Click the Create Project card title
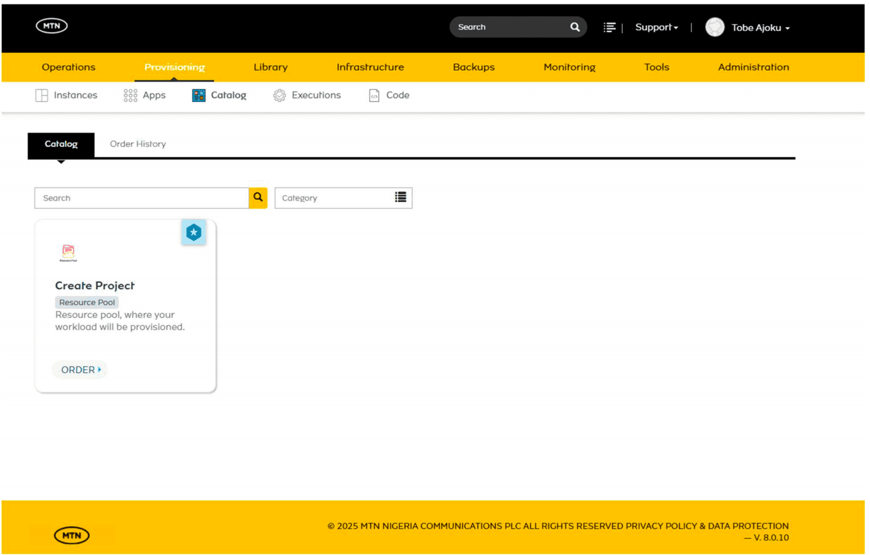This screenshot has height=555, width=870. coord(95,285)
